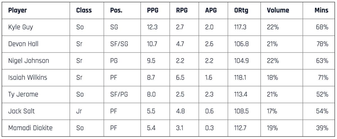The image size is (337, 139).
Task: Click the Nigel Johnson player name
Action: pos(28,61)
